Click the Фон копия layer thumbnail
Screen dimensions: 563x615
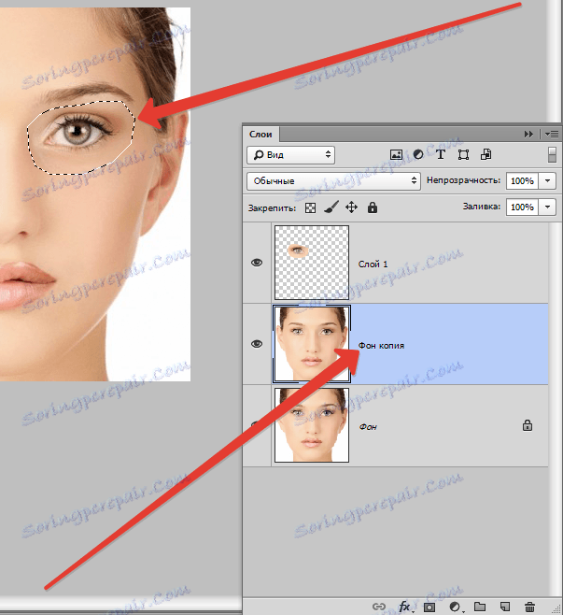312,344
